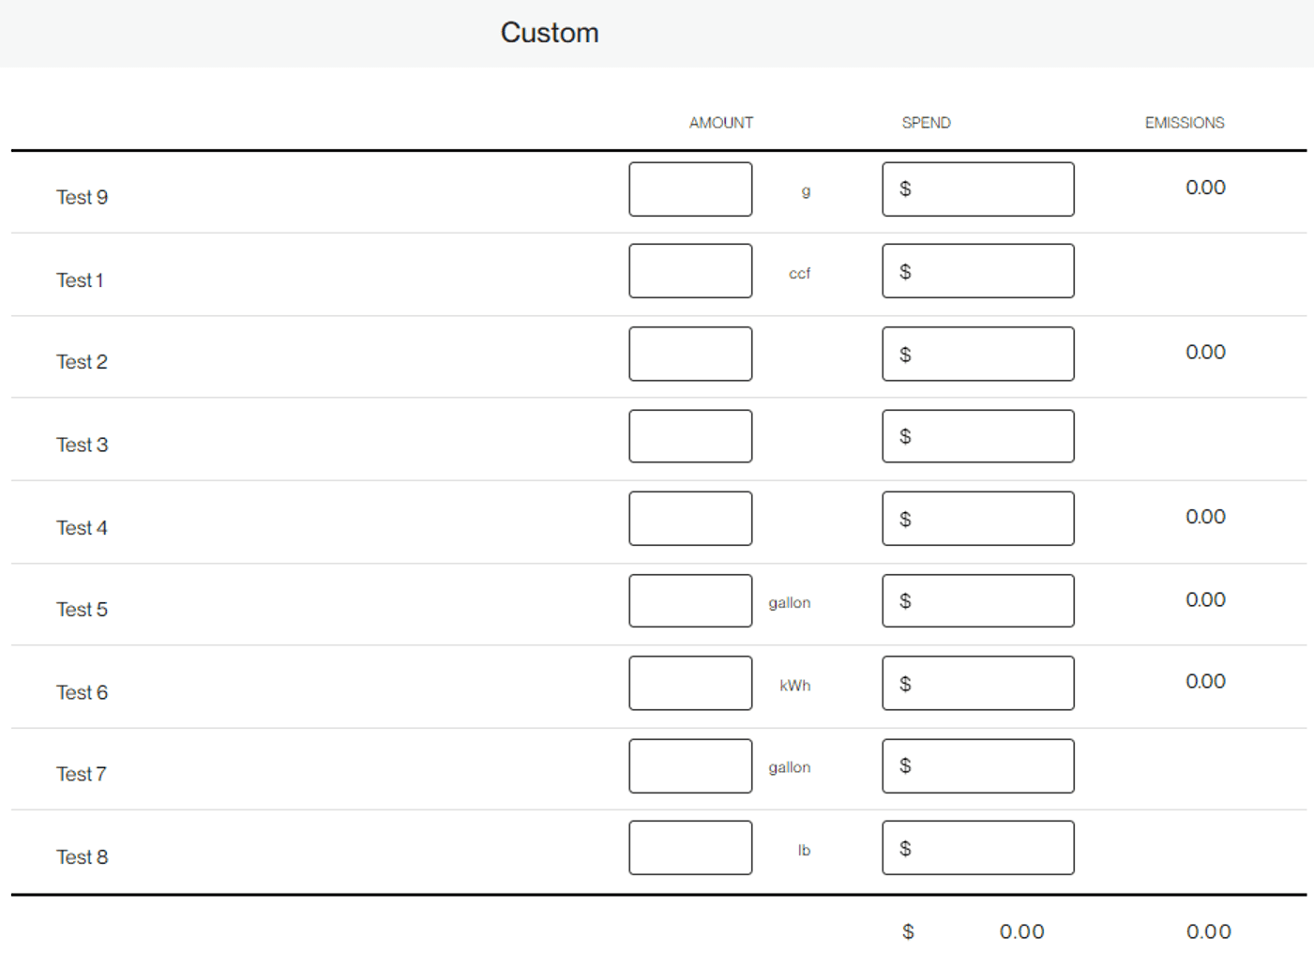Click the Test 7 row label
This screenshot has height=968, width=1314.
coord(81,774)
